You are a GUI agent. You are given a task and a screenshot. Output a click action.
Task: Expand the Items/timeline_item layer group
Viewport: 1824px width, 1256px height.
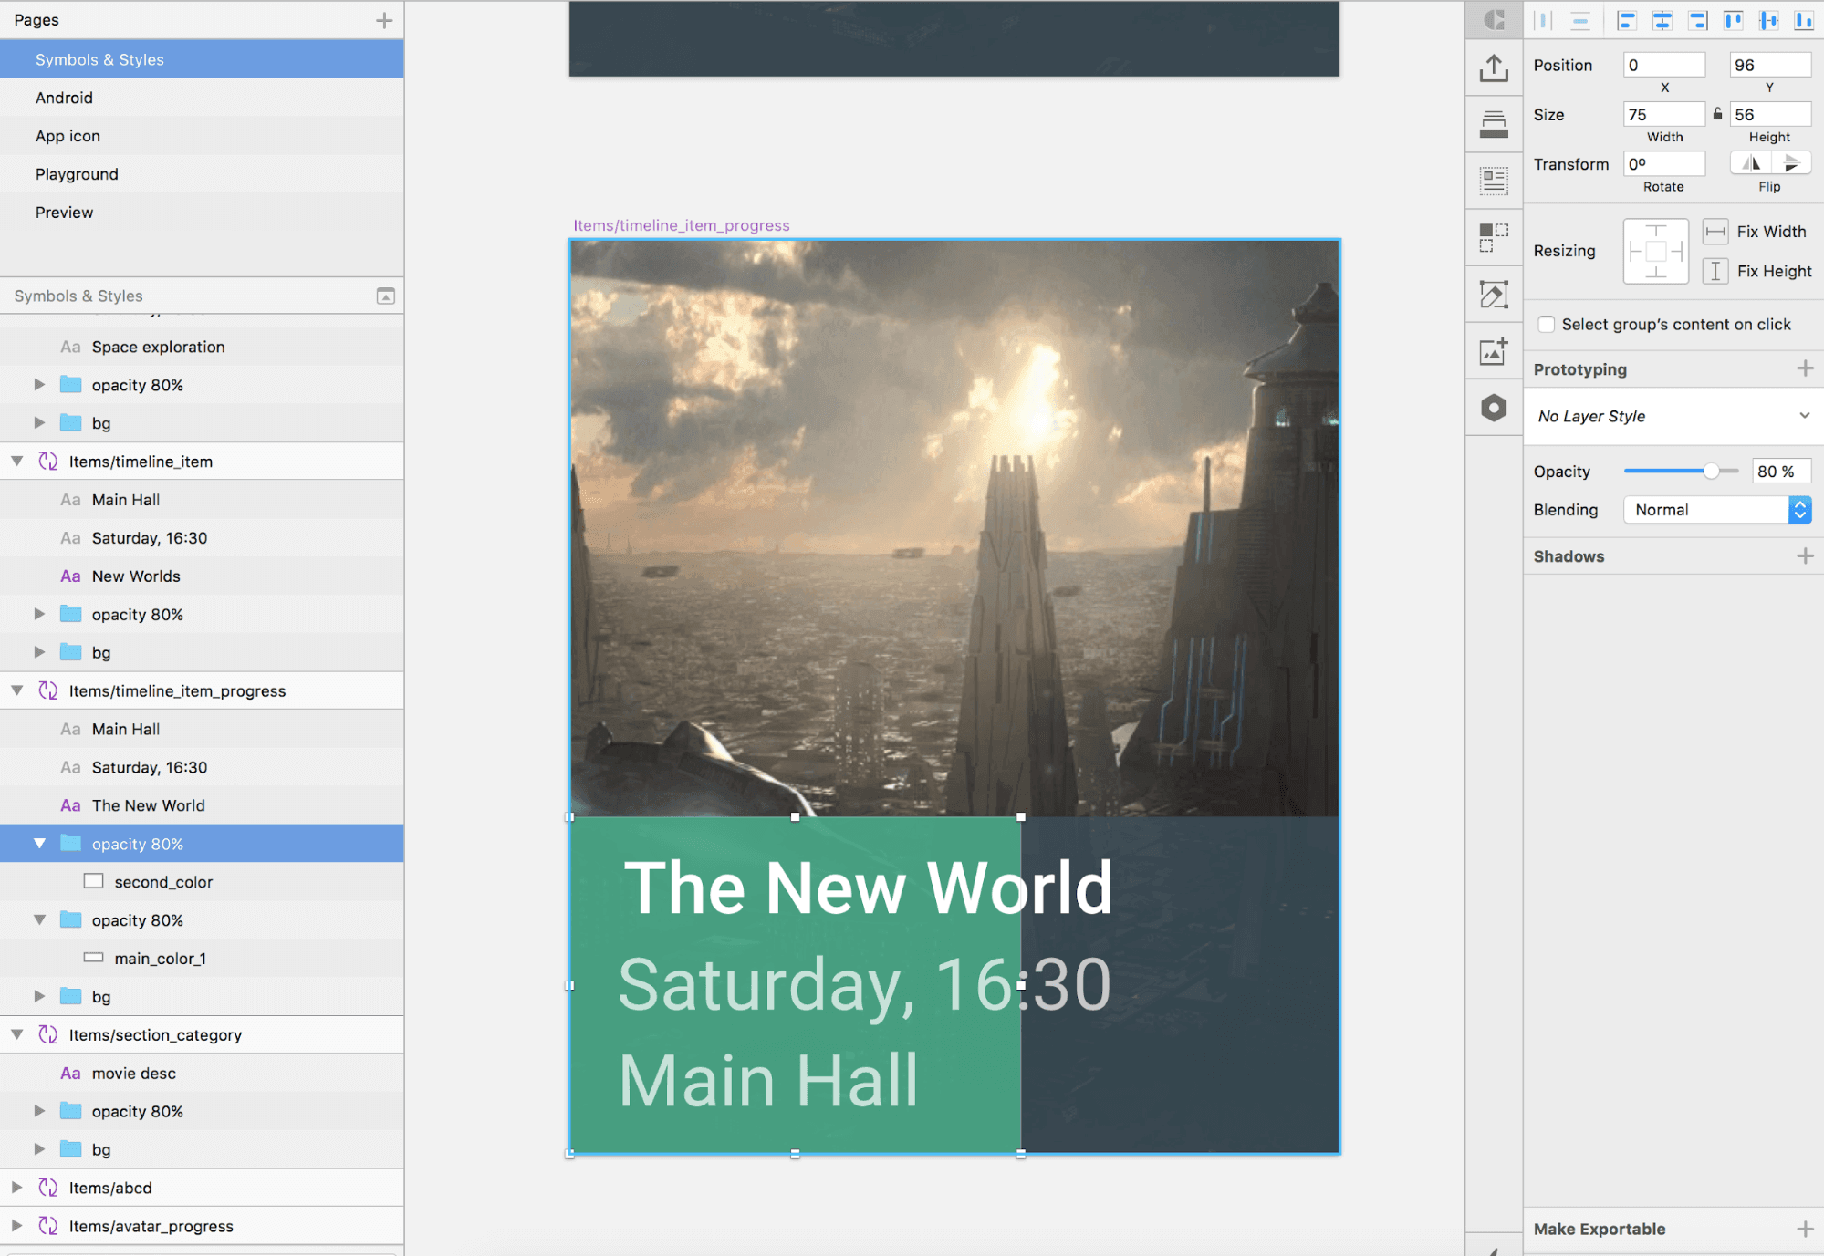click(18, 462)
